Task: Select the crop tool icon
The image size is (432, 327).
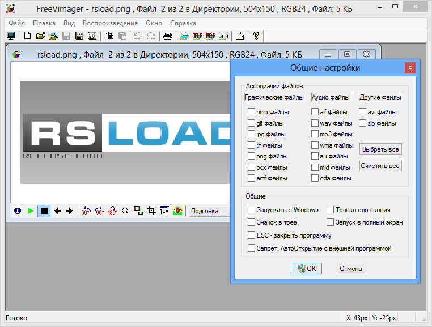Action: (x=151, y=211)
